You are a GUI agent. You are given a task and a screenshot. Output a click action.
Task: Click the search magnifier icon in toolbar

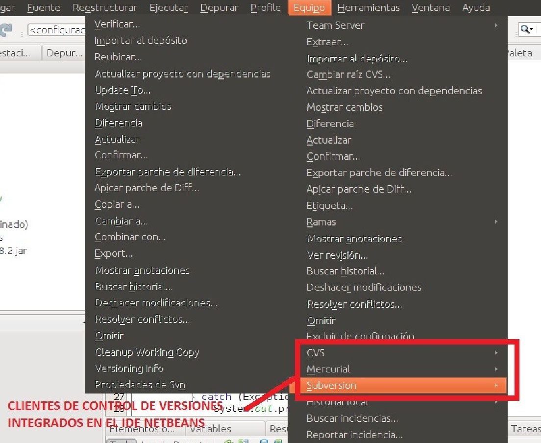point(526,29)
